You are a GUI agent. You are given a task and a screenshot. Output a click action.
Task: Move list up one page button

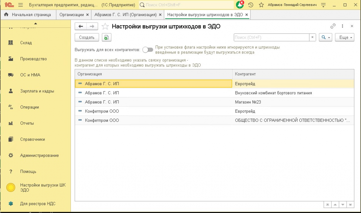(x=335, y=205)
